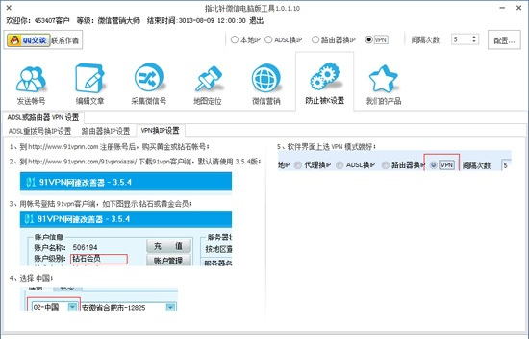This screenshot has width=529, height=352.
Task: Click the http://www.91vpnn.com link text
Action: click(63, 147)
